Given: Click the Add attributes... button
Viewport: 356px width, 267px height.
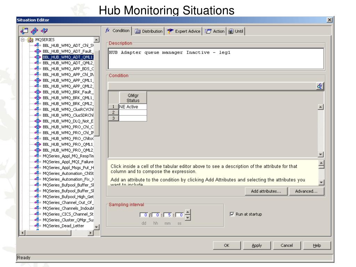Looking at the screenshot, I should (266, 191).
